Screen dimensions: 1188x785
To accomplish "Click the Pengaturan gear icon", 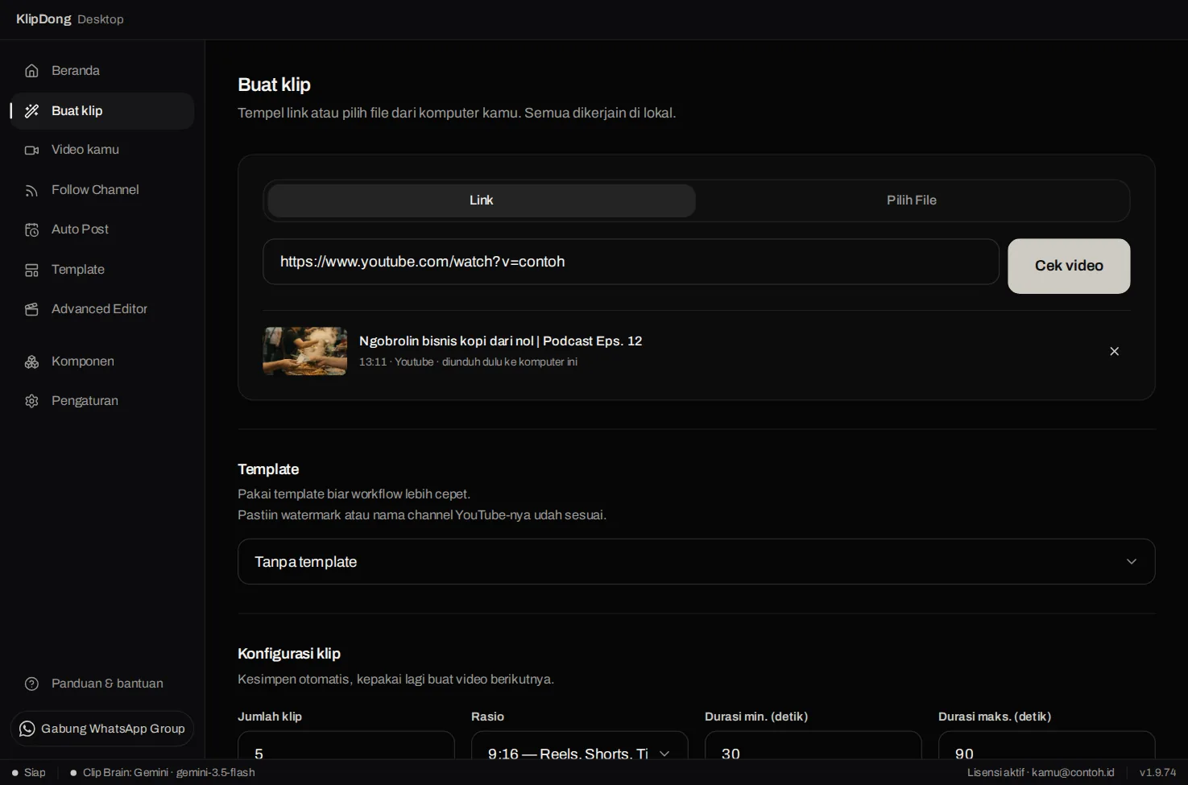I will point(31,401).
